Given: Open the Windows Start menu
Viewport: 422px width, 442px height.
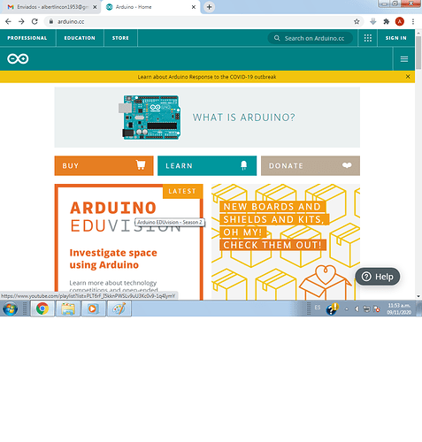Looking at the screenshot, I should 11,309.
